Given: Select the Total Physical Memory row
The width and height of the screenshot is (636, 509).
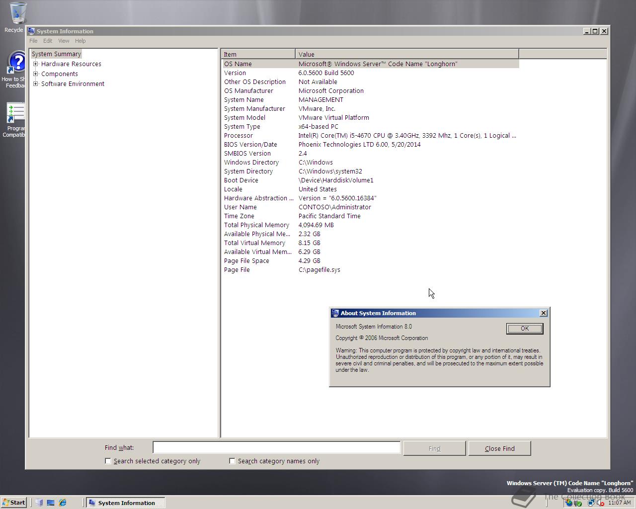Looking at the screenshot, I should pos(370,225).
